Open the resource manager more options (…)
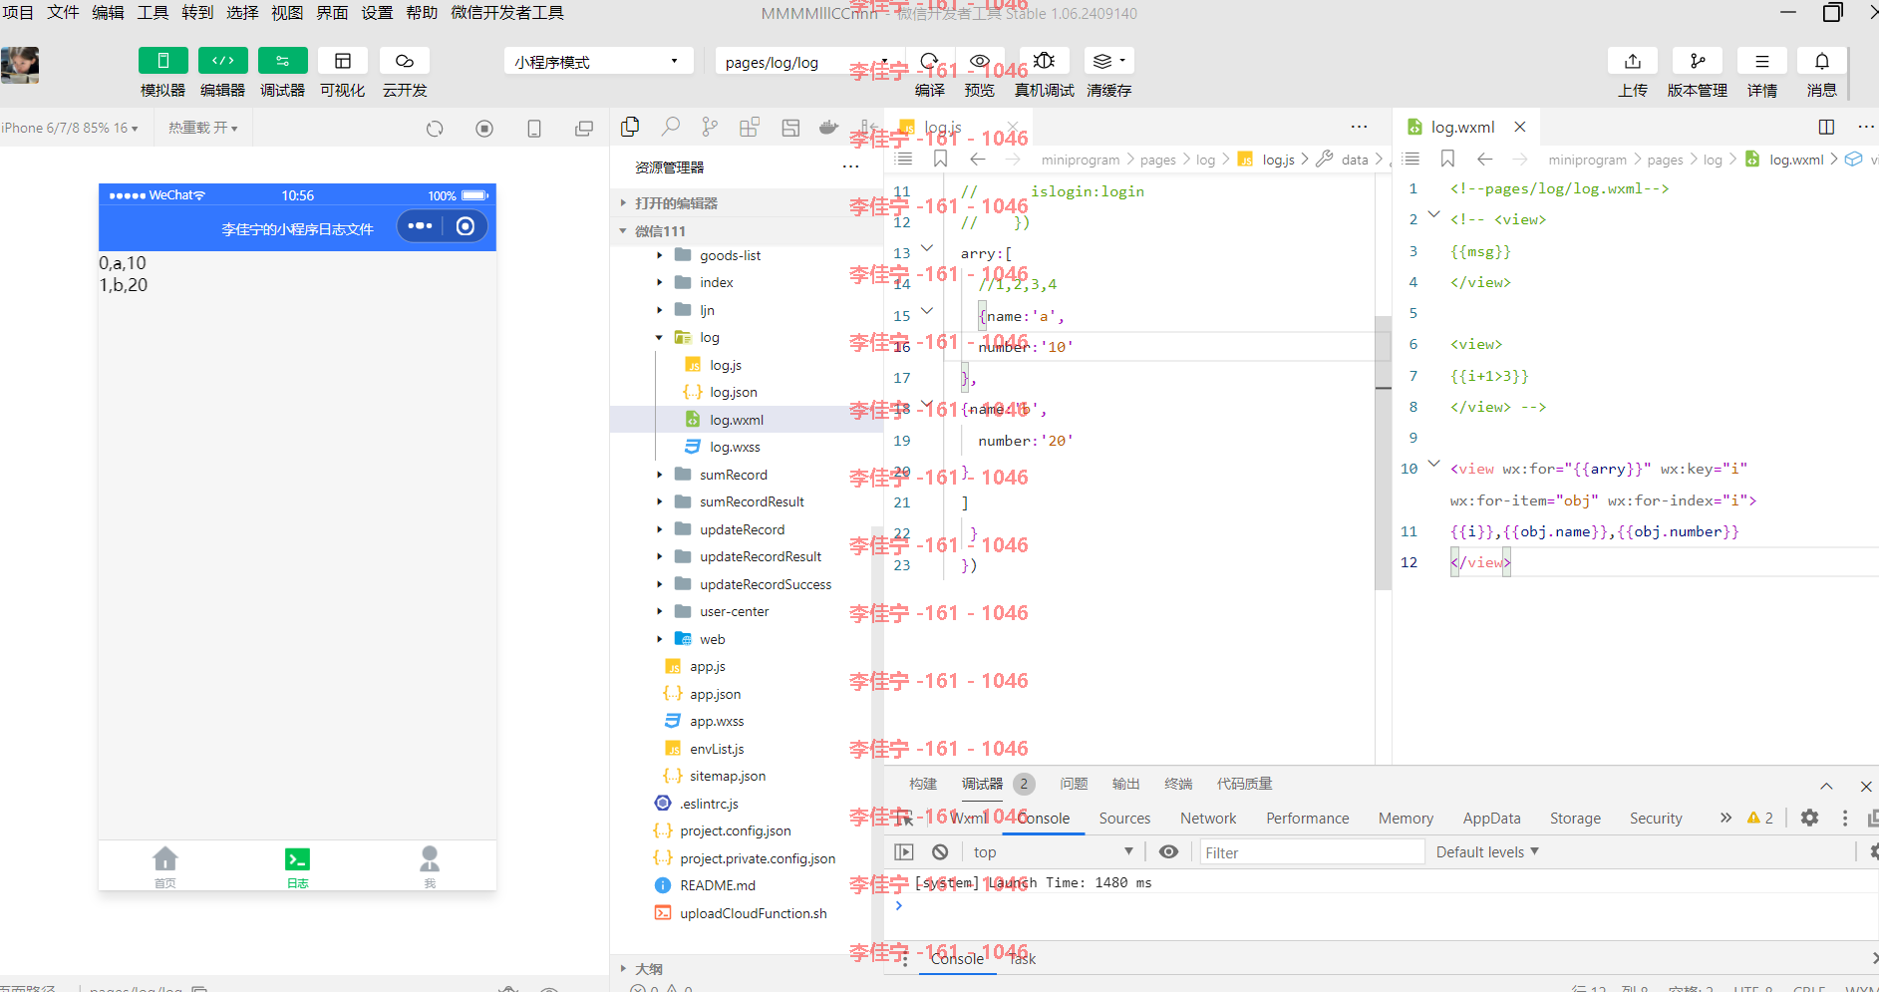This screenshot has height=992, width=1879. (850, 166)
